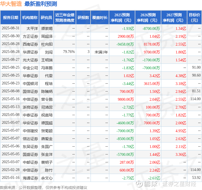Click 中信建投 institution cell
The height and width of the screenshot is (190, 202).
[30, 131]
